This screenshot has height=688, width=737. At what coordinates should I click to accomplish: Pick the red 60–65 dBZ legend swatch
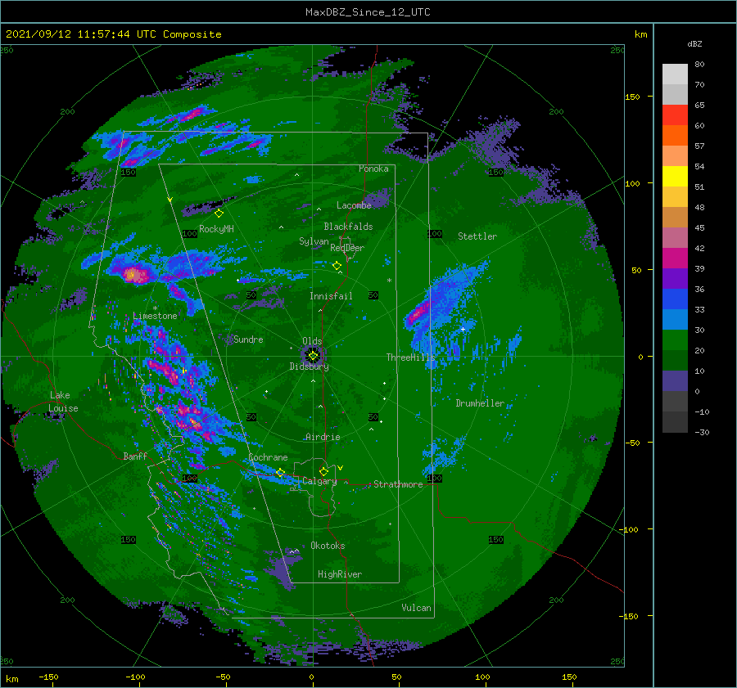[x=675, y=115]
